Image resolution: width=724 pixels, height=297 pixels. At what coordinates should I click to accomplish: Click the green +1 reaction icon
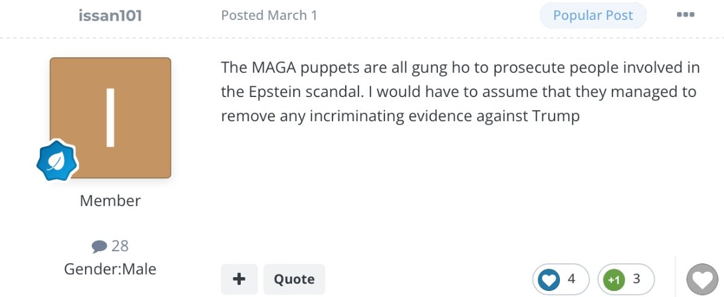614,280
